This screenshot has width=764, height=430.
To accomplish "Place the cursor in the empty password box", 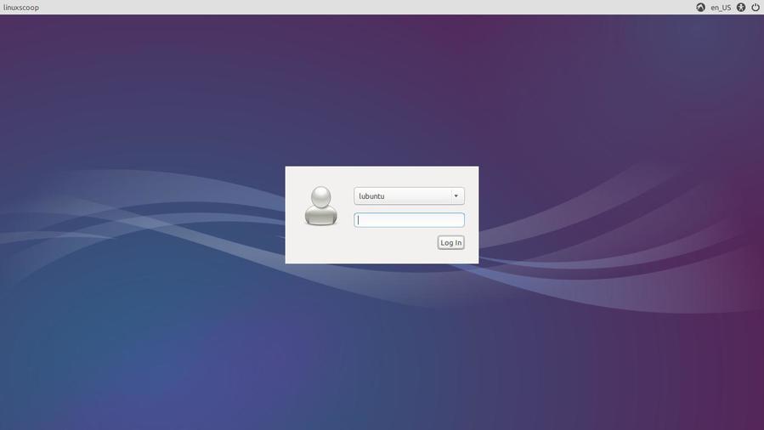I will [x=409, y=220].
